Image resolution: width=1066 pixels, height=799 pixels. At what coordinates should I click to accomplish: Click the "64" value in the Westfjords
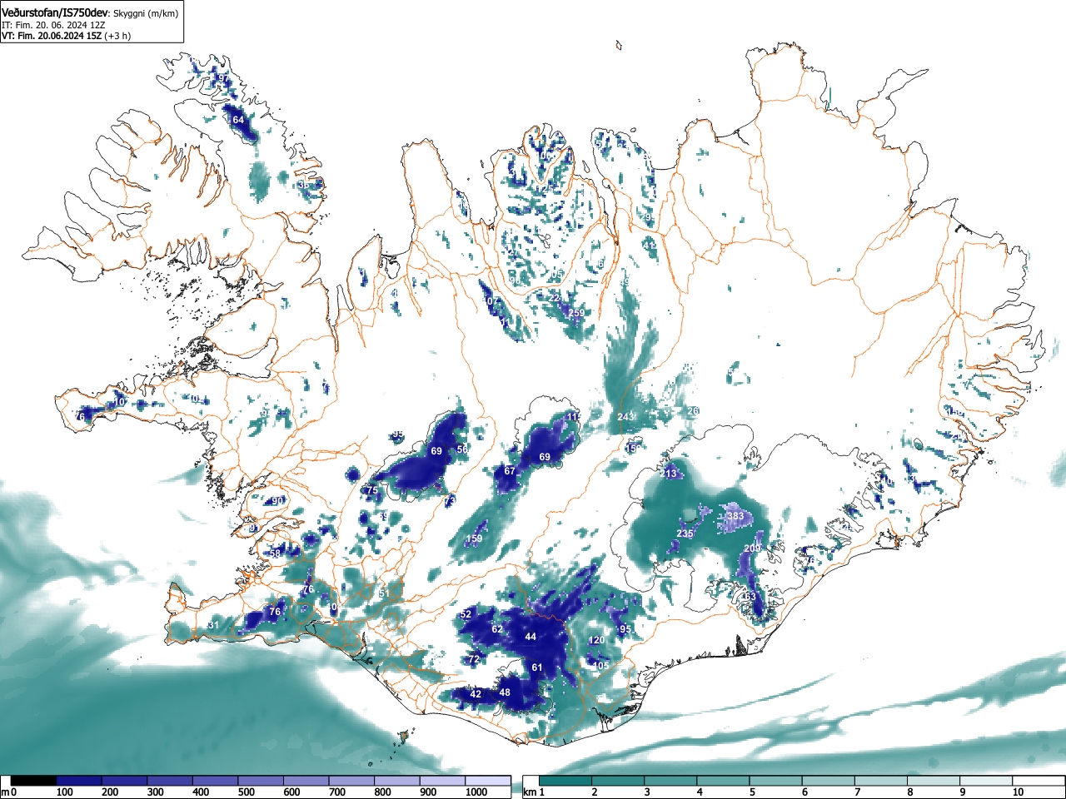[x=238, y=120]
